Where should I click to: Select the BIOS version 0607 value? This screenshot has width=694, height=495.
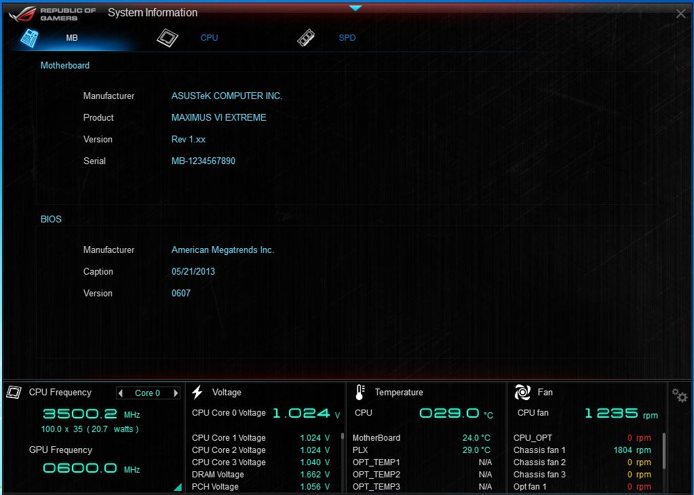(181, 294)
